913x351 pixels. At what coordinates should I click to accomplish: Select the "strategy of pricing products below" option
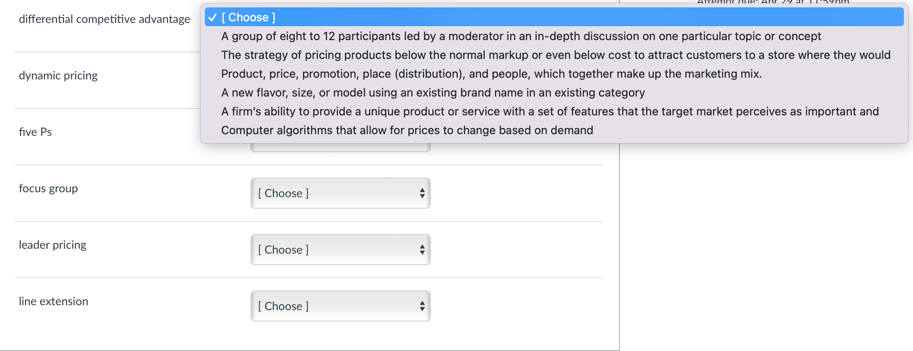pos(556,55)
